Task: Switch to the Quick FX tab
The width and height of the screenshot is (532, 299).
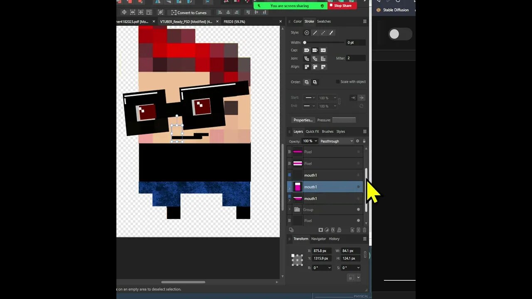Action: (x=312, y=132)
